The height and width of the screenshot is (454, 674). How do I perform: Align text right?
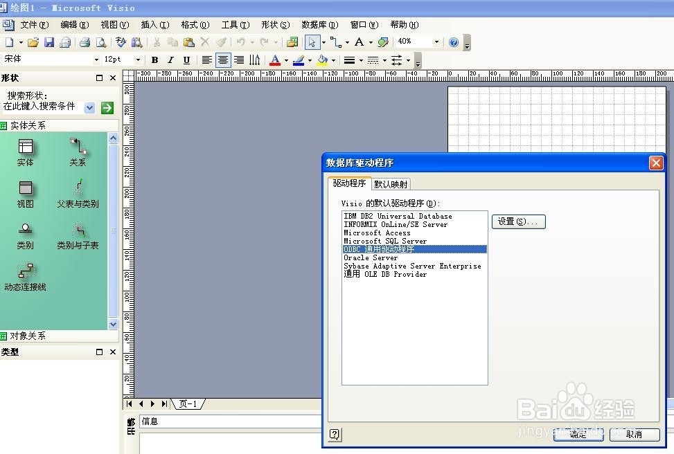(x=239, y=60)
